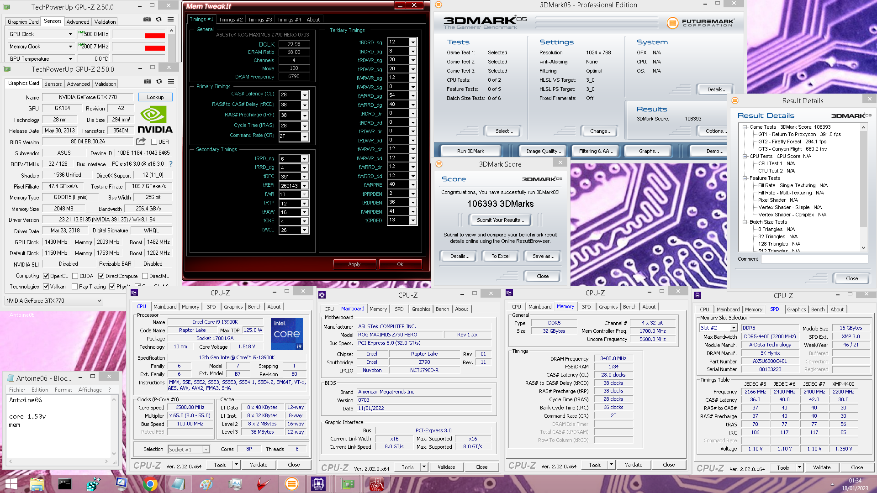Open Slot #2 dropdown in CPU-Z SPD
The image size is (877, 493).
734,328
